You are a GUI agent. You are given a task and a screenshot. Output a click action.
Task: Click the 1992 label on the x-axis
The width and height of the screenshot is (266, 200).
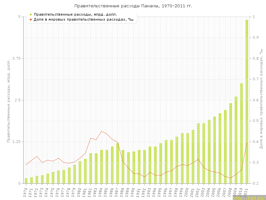click(144, 192)
